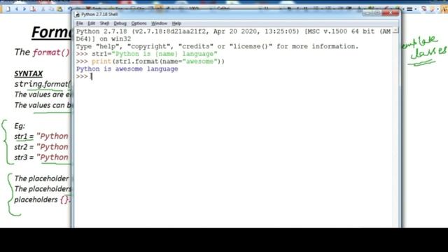Click the cut scissors icon in background toolbar
Image resolution: width=448 pixels, height=252 pixels.
(43, 9)
